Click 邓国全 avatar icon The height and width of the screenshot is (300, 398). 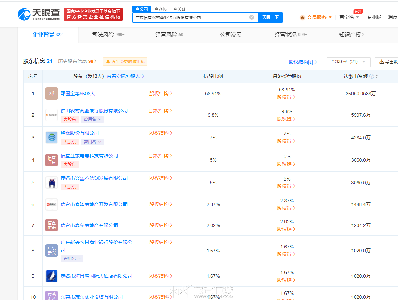point(52,94)
